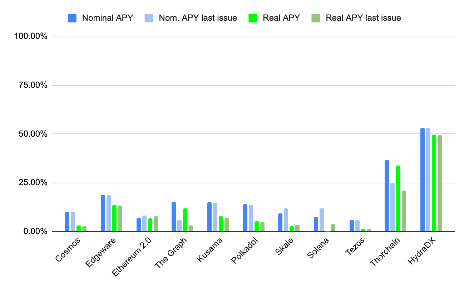Click Thorchain's Real APY last issue bar
This screenshot has width=469, height=289.
click(x=404, y=211)
